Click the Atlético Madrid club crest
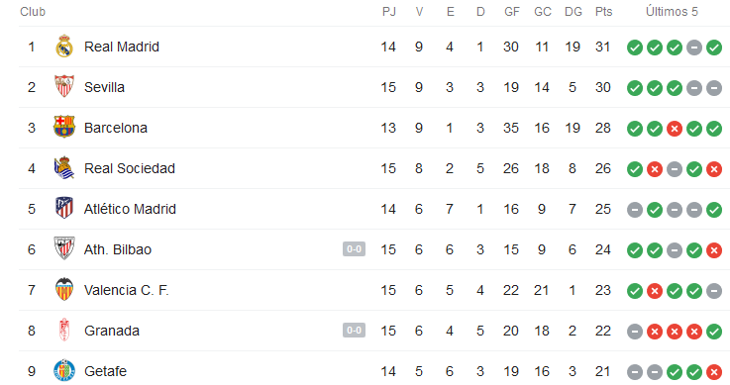The height and width of the screenshot is (385, 730). (64, 208)
